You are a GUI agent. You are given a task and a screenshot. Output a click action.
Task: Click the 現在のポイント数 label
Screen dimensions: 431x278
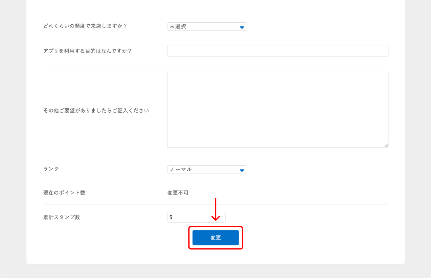pyautogui.click(x=64, y=193)
